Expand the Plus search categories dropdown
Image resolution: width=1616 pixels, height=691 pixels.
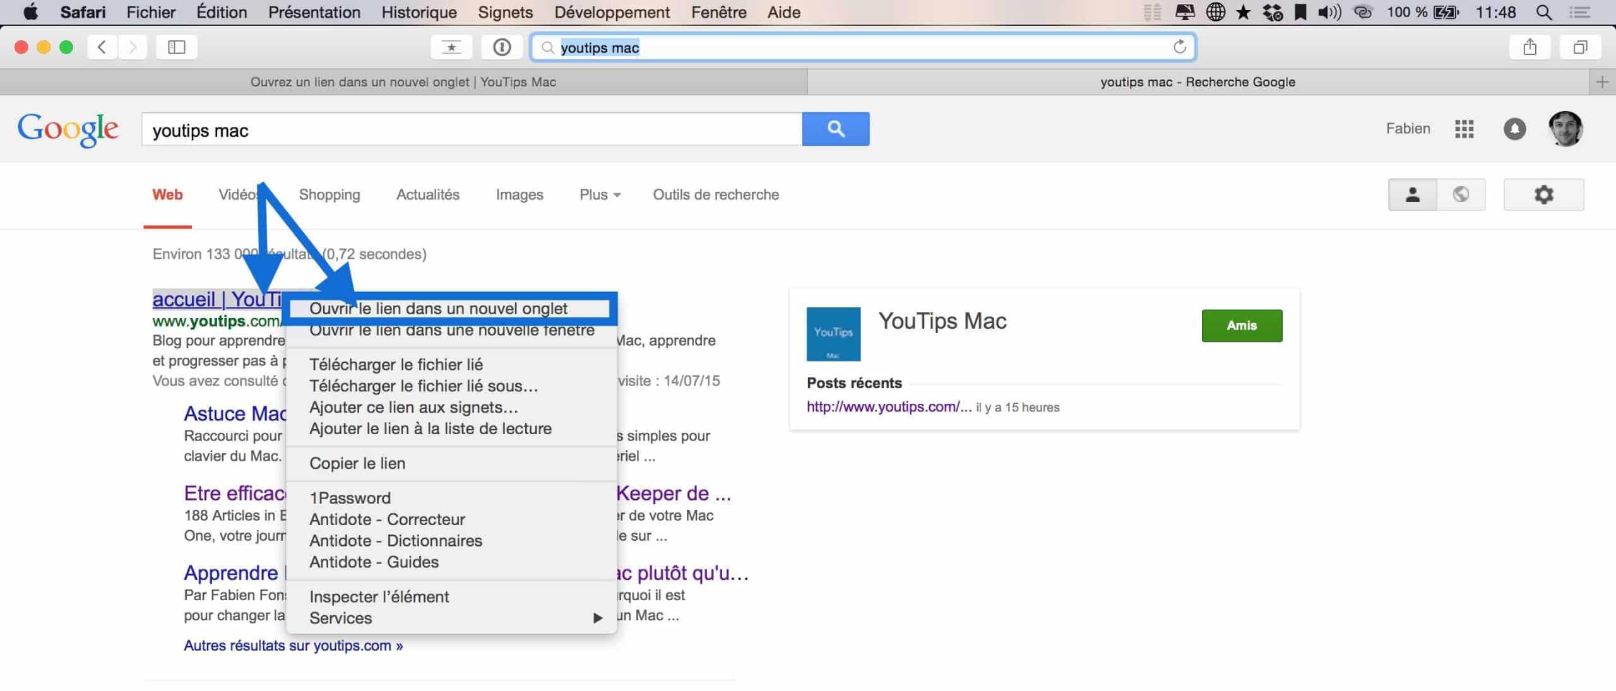click(600, 194)
